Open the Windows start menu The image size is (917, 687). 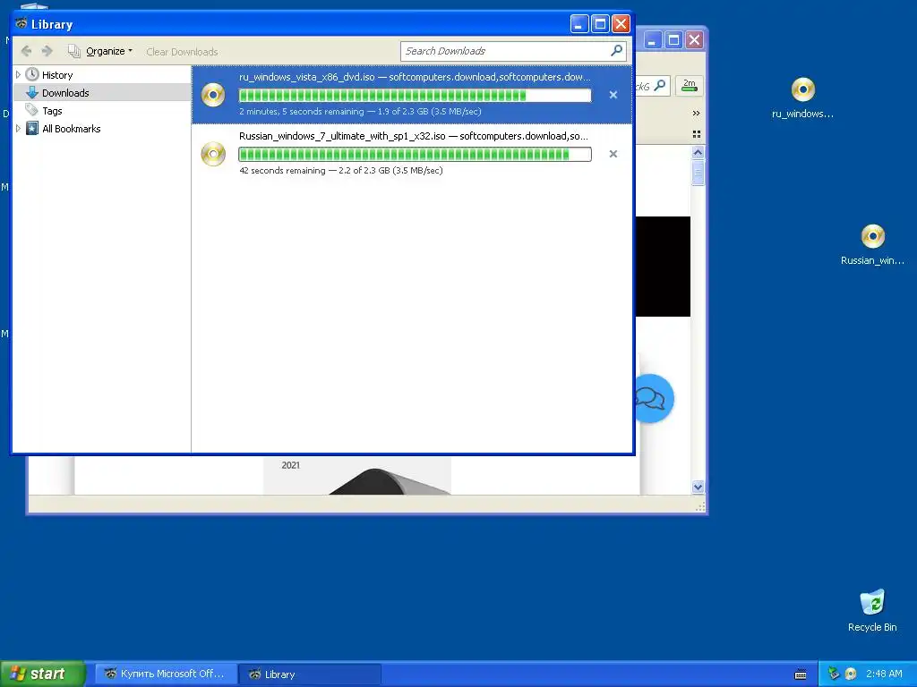[x=43, y=674]
